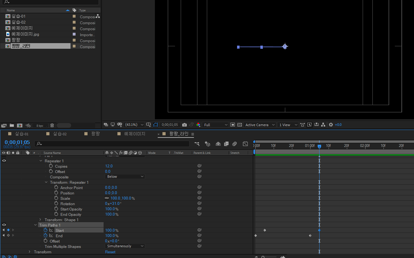Screen dimensions: 414x258
Task: Switch to the 실습-02 timeline tab
Action: (60, 134)
